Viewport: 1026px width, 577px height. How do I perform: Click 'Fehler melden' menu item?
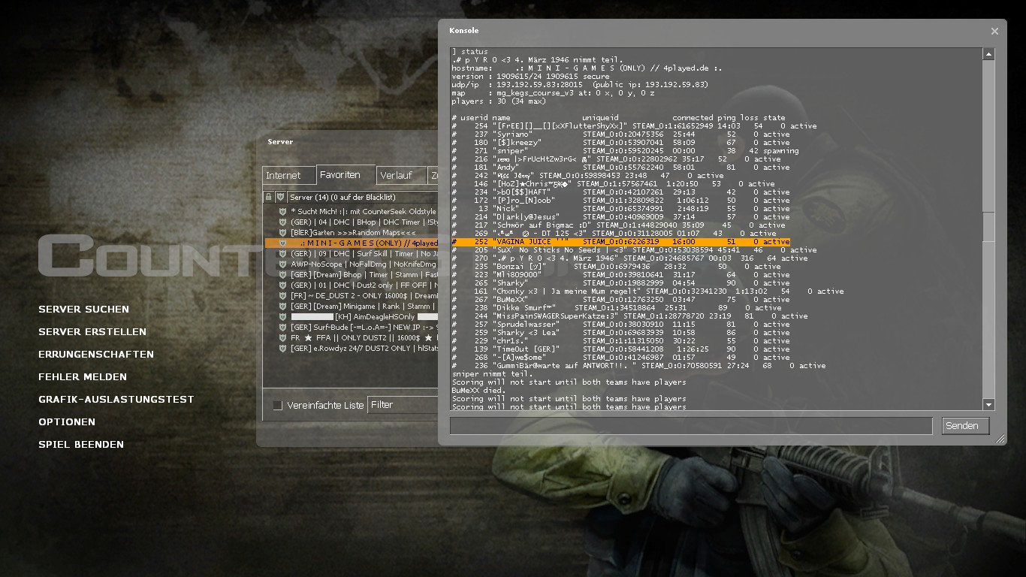(83, 376)
